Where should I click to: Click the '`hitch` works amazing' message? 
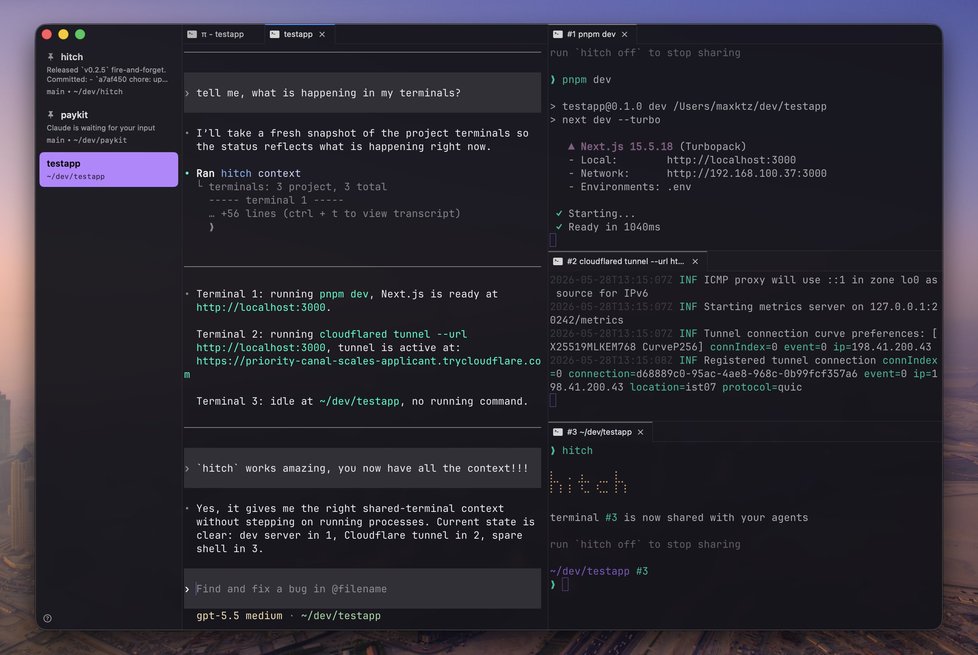[x=363, y=468]
